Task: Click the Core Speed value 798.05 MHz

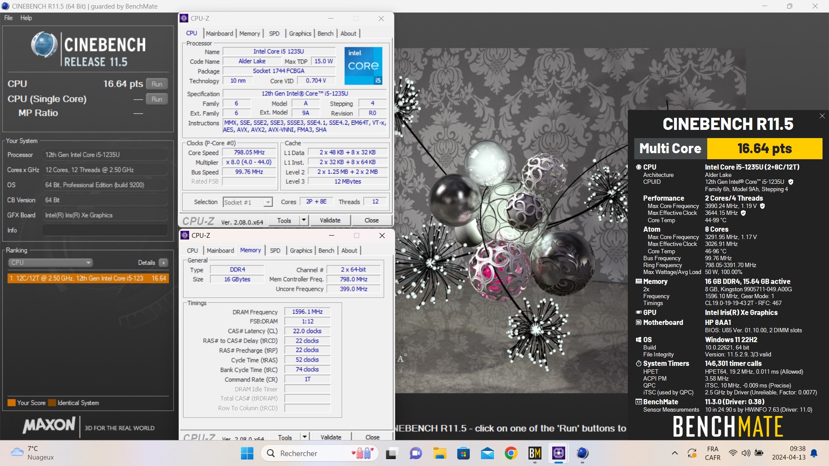Action: point(249,152)
